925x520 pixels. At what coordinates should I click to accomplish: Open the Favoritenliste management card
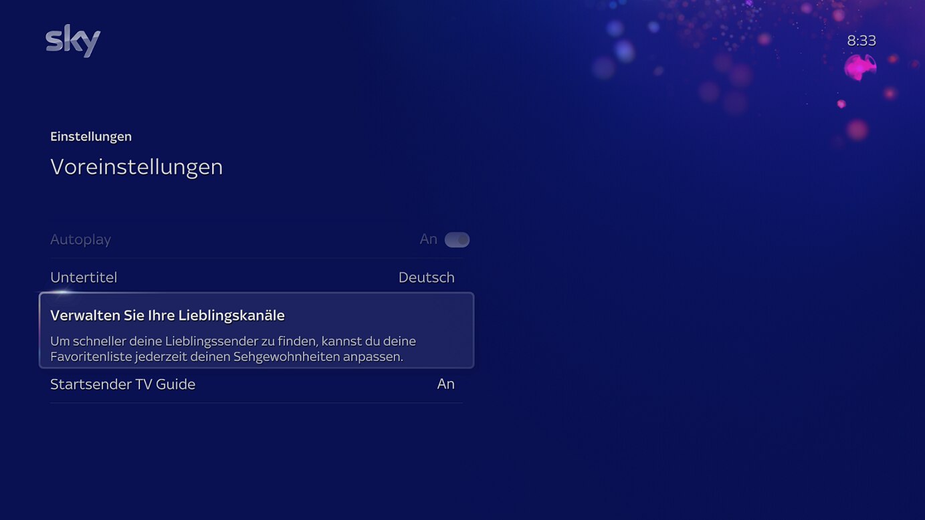pyautogui.click(x=256, y=330)
